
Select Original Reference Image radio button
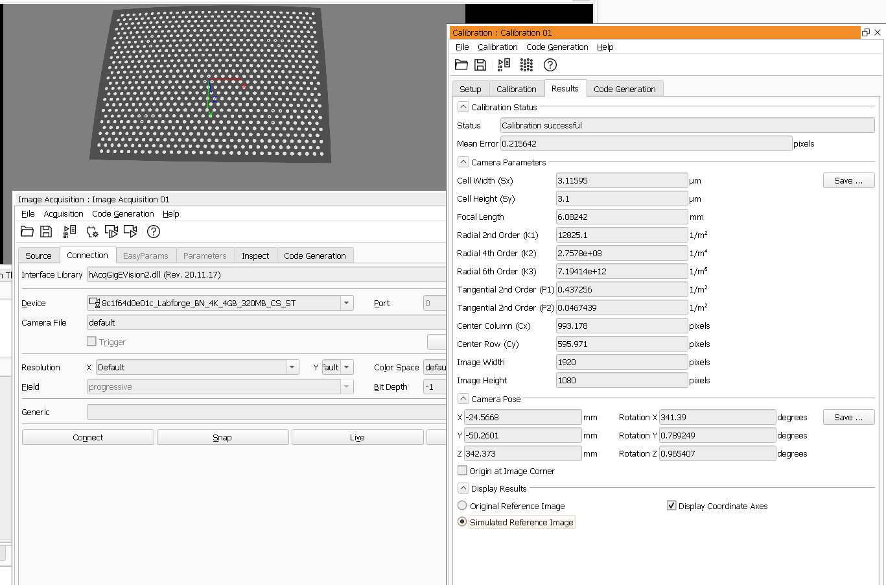pyautogui.click(x=462, y=506)
